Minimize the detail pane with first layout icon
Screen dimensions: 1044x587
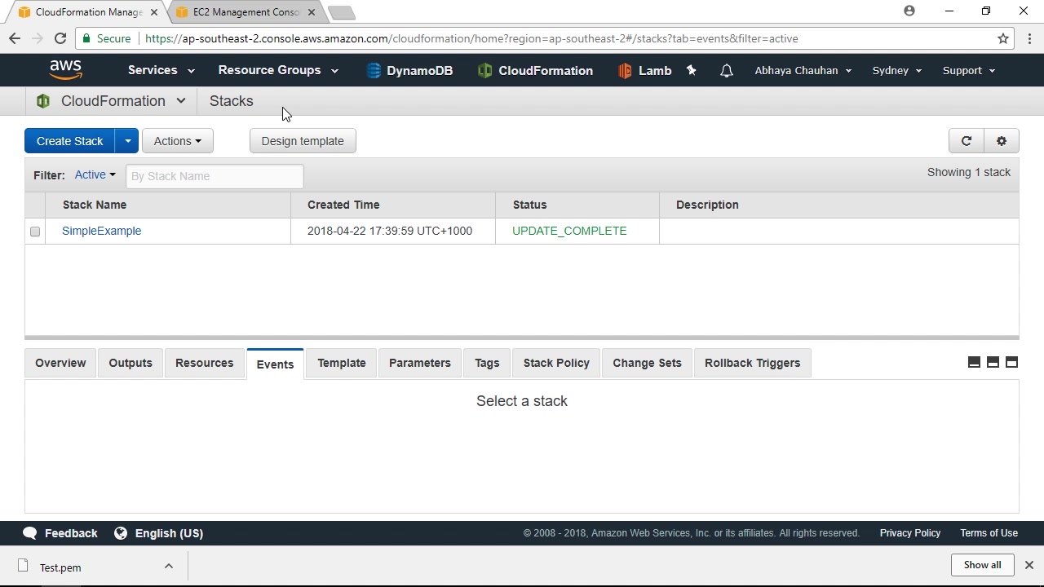tap(974, 362)
